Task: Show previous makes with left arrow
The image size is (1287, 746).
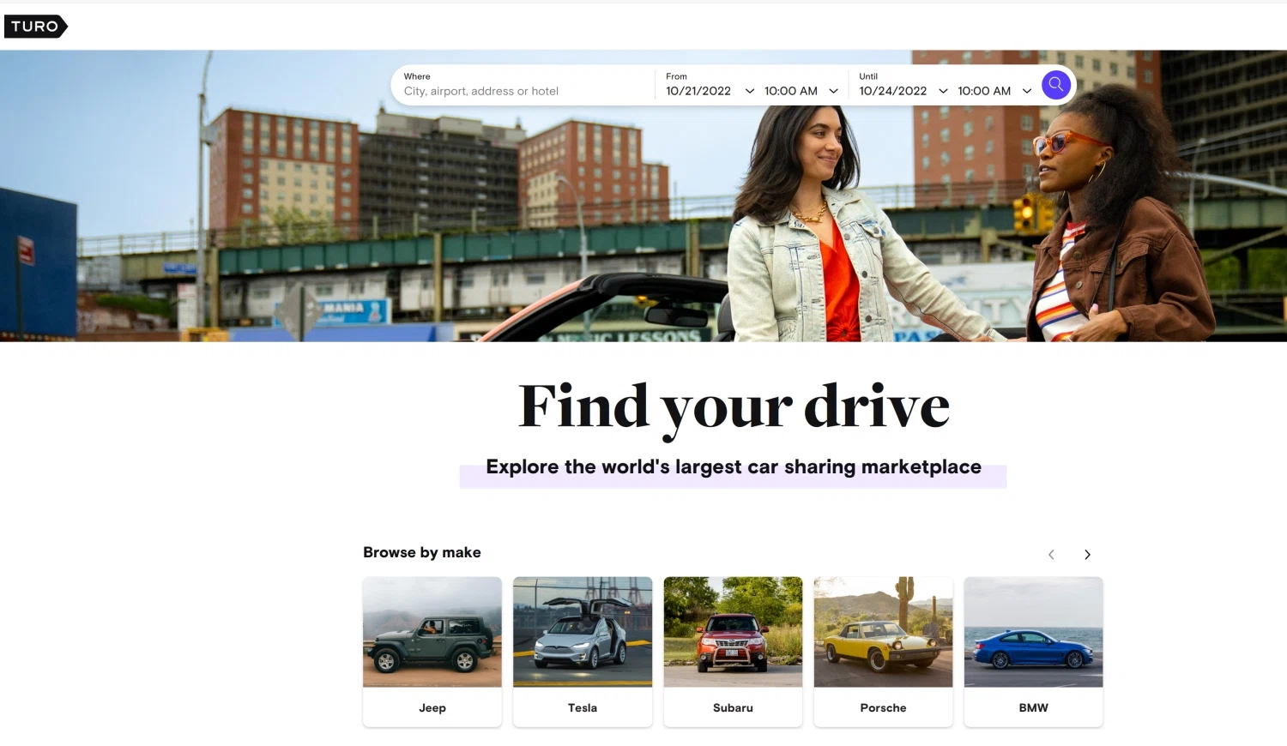Action: pos(1051,555)
